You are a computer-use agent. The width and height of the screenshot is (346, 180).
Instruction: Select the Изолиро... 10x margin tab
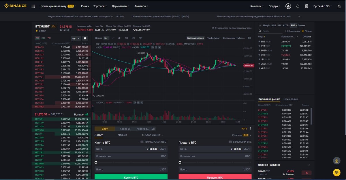146,129
